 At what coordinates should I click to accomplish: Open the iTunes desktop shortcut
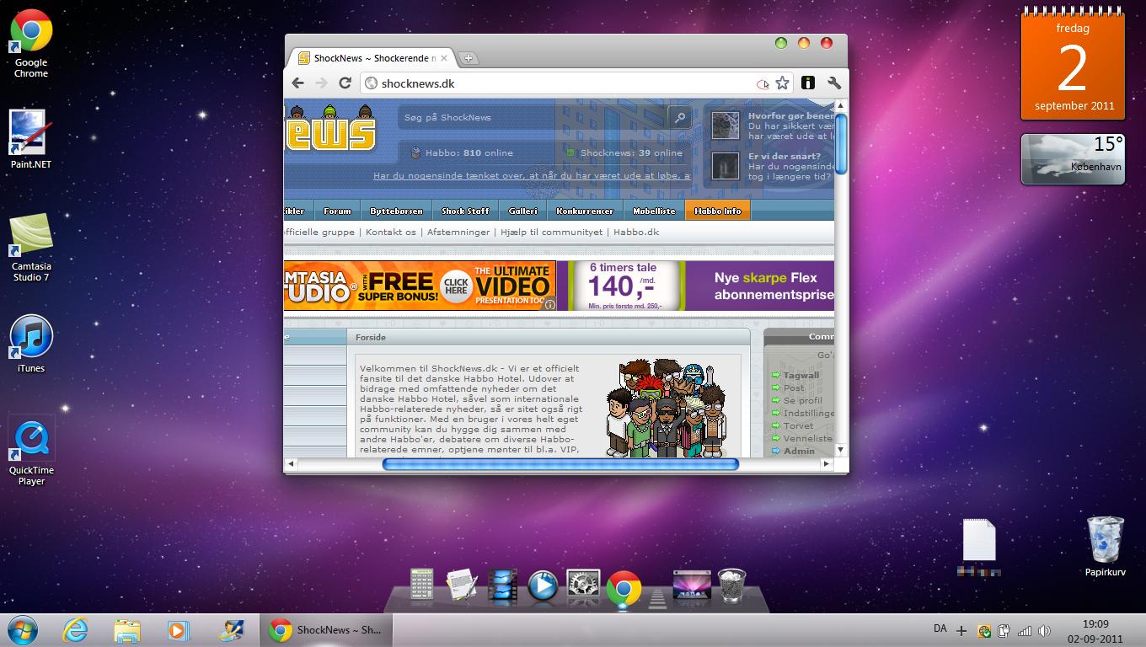pyautogui.click(x=31, y=344)
